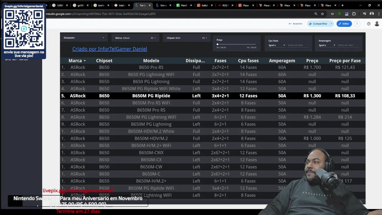Switch to the 'gx105' browser tab
This screenshot has height=215, width=382.
(x=81, y=5)
